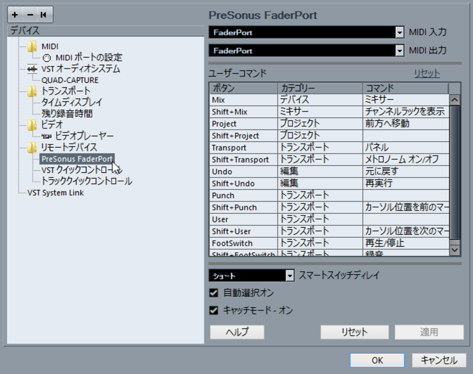Select the Mix button row cell
Screen dimensions: 473x374
click(x=244, y=100)
